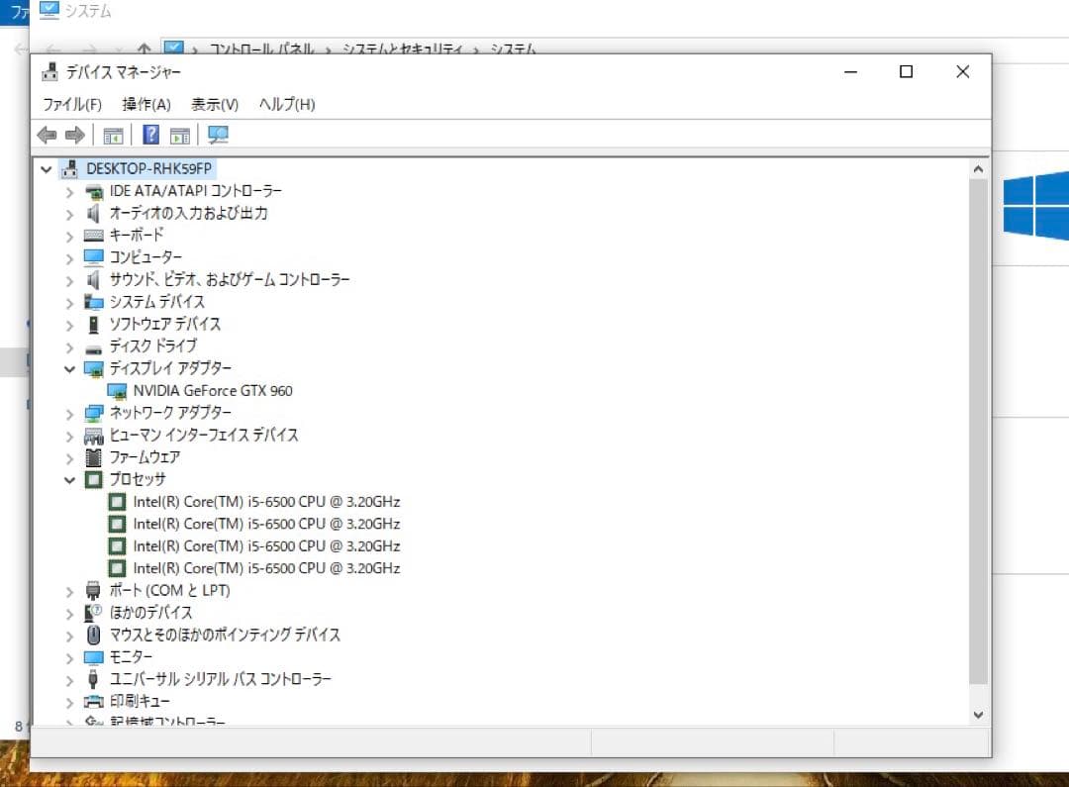Viewport: 1069px width, 787px height.
Task: Maximize the Device Manager window
Action: pyautogui.click(x=906, y=71)
